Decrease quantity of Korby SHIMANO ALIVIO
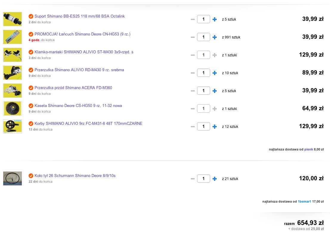The image size is (330, 233). pos(193,127)
